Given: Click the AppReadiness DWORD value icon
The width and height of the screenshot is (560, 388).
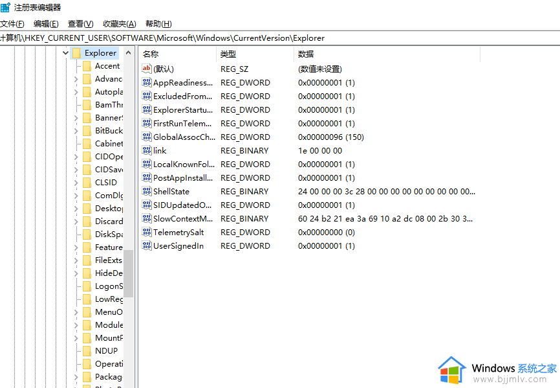Looking at the screenshot, I should point(147,83).
